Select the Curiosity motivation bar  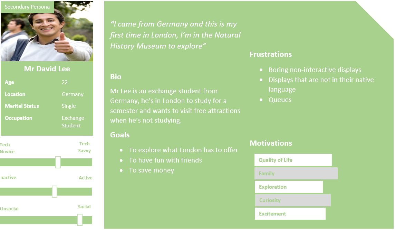[293, 200]
